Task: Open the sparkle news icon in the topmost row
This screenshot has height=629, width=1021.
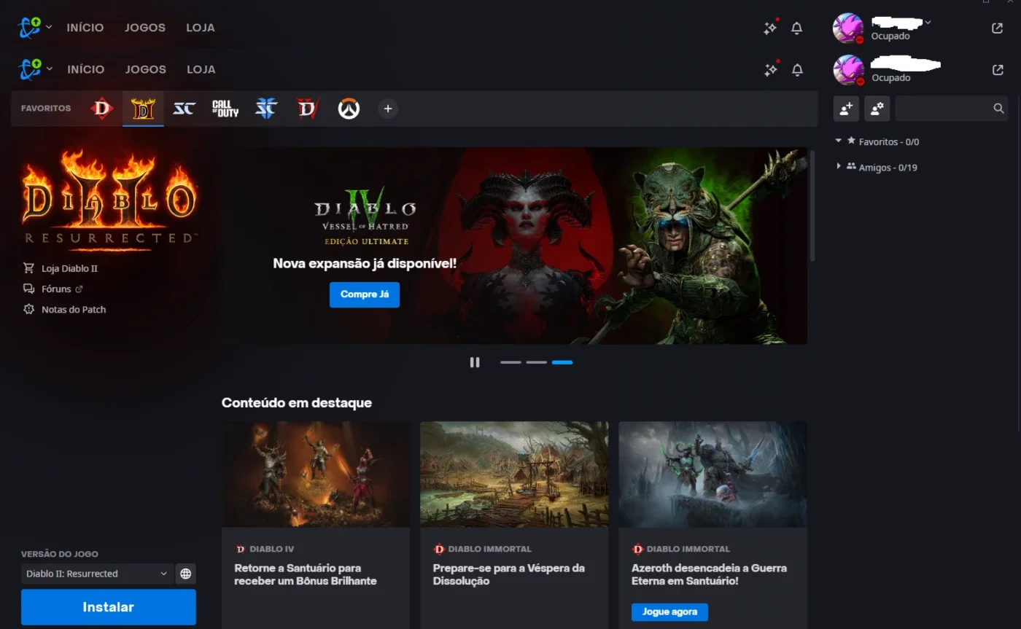Action: point(771,28)
